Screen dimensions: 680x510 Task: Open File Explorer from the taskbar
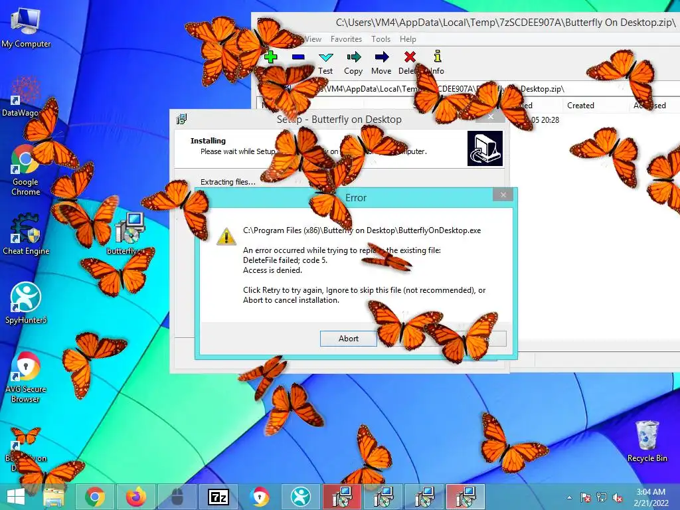click(54, 497)
